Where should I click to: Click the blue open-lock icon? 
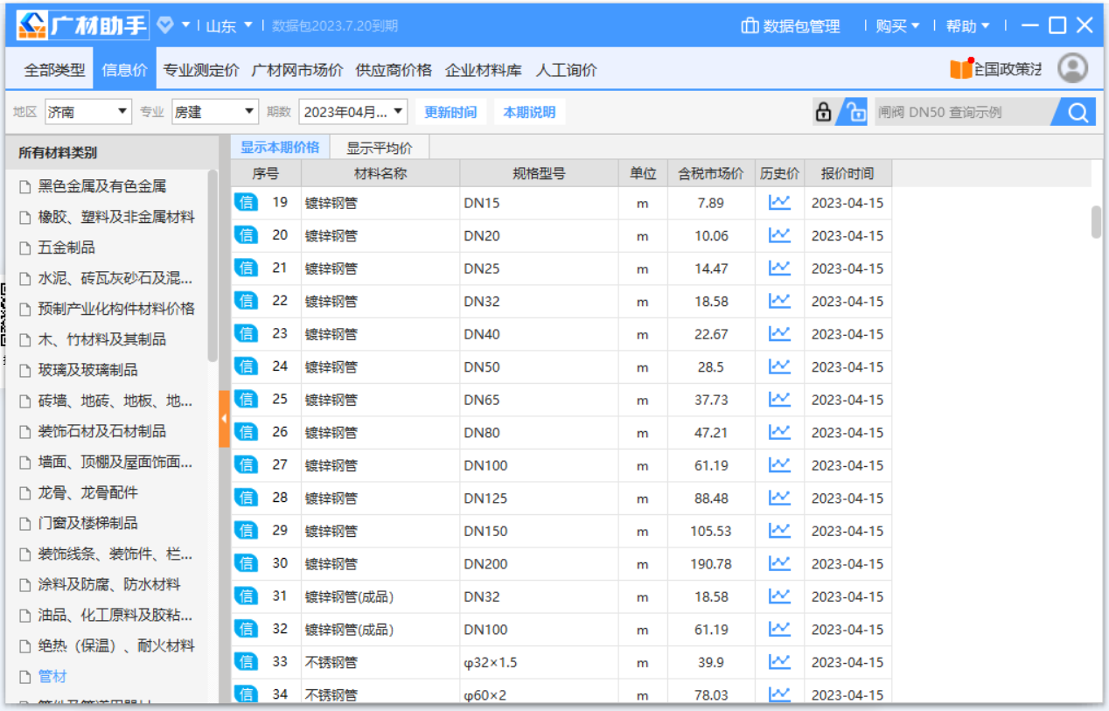click(853, 112)
